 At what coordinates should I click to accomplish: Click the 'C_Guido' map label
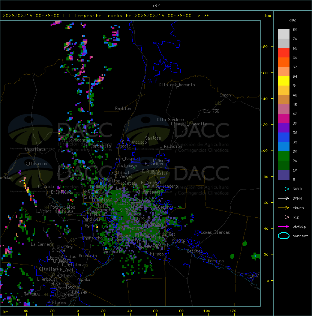click(x=46, y=187)
